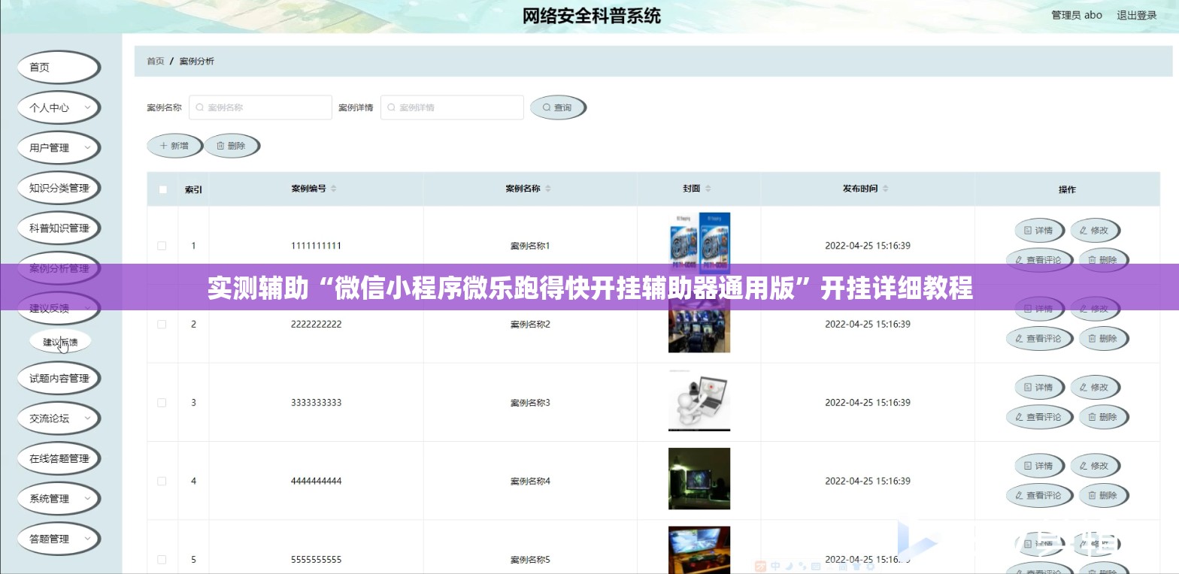Click the 案例名称3 cell

(530, 403)
